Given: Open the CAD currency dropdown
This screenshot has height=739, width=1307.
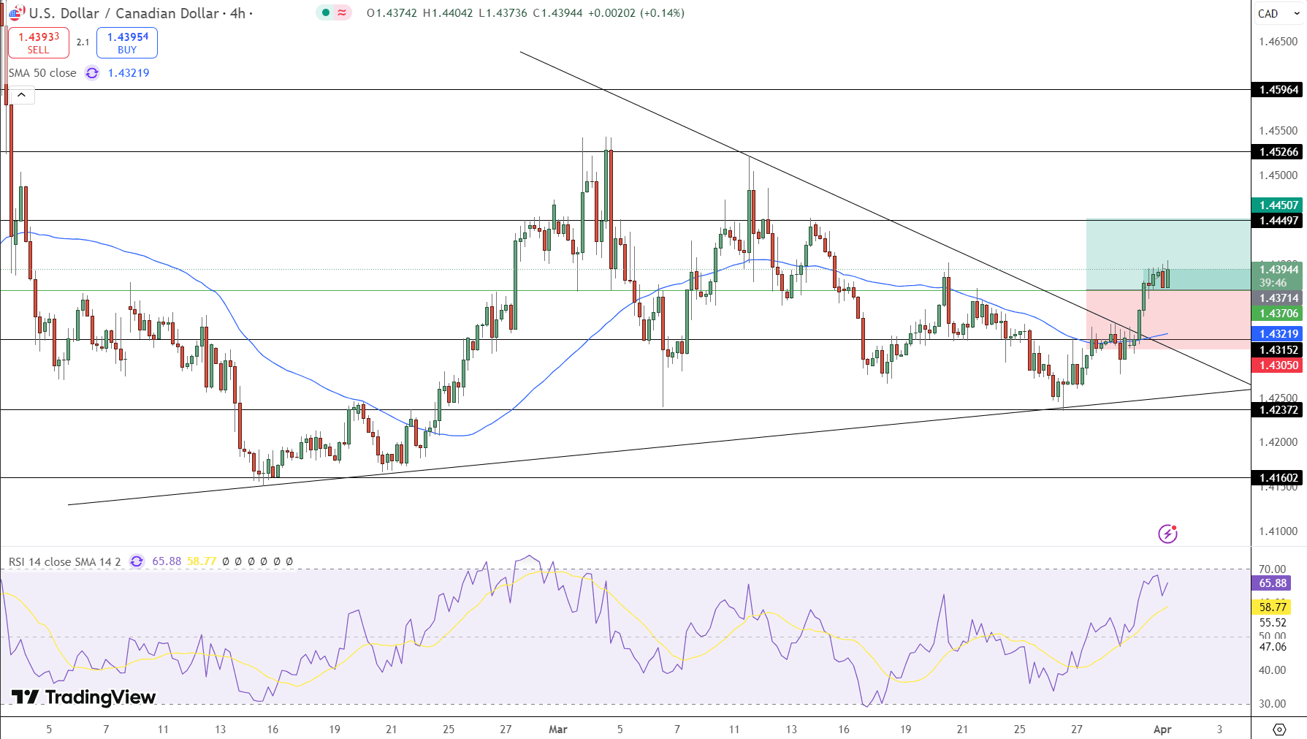Looking at the screenshot, I should (x=1279, y=13).
